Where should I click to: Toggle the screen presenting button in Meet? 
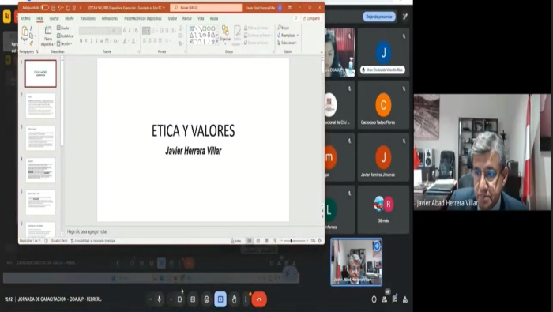[x=220, y=299]
